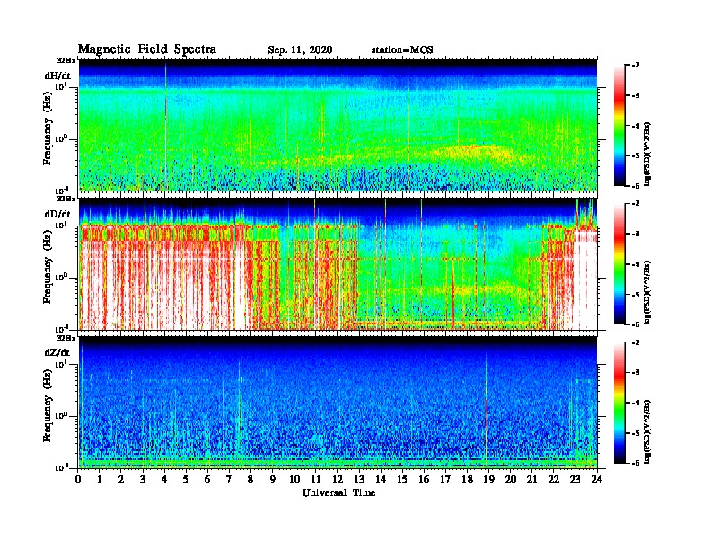The height and width of the screenshot is (550, 711).
Task: Click hour tick label "0" on the time axis
Action: coord(79,480)
